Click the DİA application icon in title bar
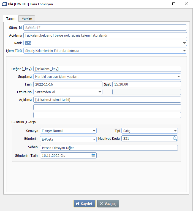 pyautogui.click(x=4, y=4)
